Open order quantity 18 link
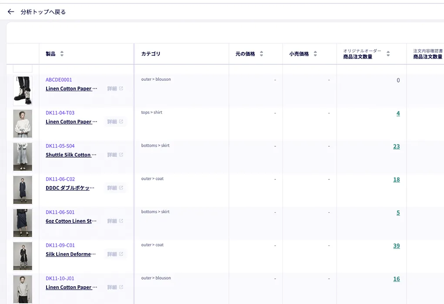Screen dimensions: 444x304 click(x=397, y=179)
